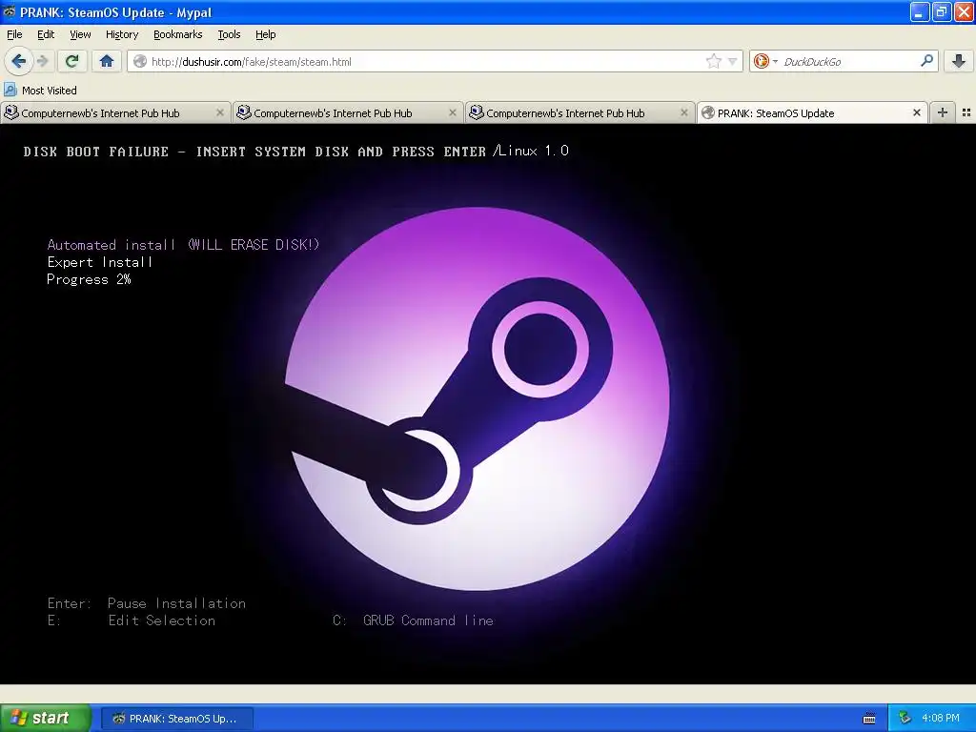Open the Most Visited bookmarks folder
This screenshot has width=976, height=732.
click(x=40, y=91)
